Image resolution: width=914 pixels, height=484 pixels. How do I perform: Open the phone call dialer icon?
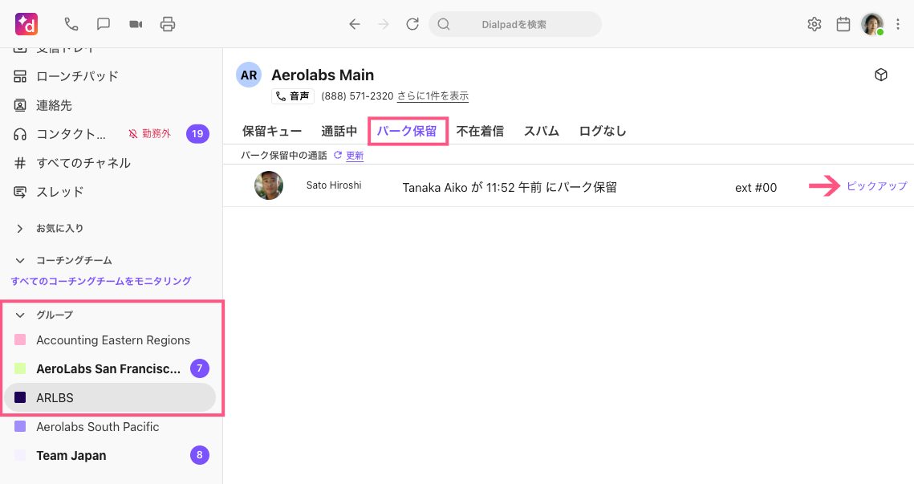(71, 24)
